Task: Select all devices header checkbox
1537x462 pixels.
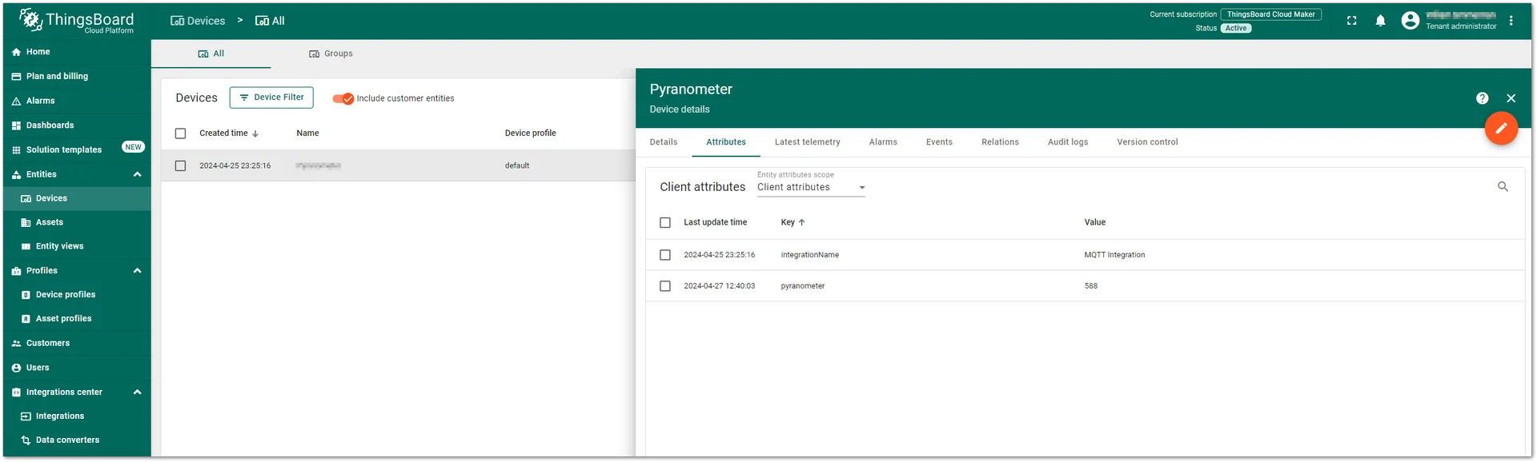Action: [x=180, y=133]
